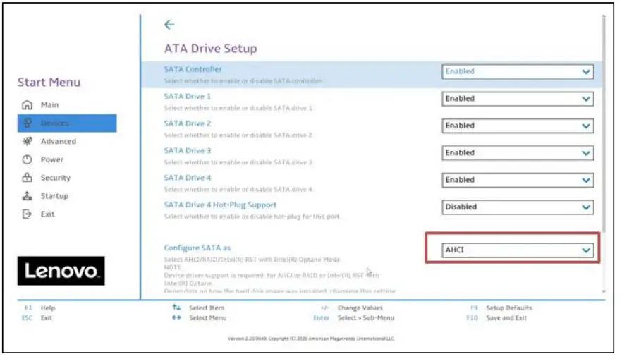Select the Devices menu item
Image resolution: width=622 pixels, height=359 pixels.
click(67, 123)
